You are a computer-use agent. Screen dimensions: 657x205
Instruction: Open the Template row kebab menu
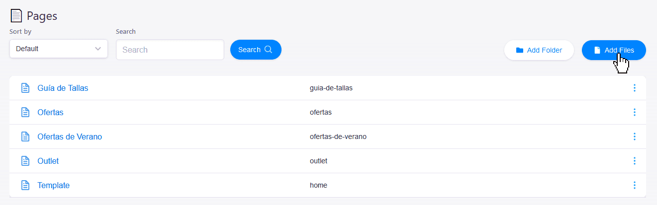(x=634, y=185)
